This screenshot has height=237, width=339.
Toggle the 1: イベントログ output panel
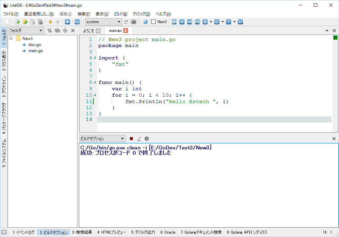23,232
